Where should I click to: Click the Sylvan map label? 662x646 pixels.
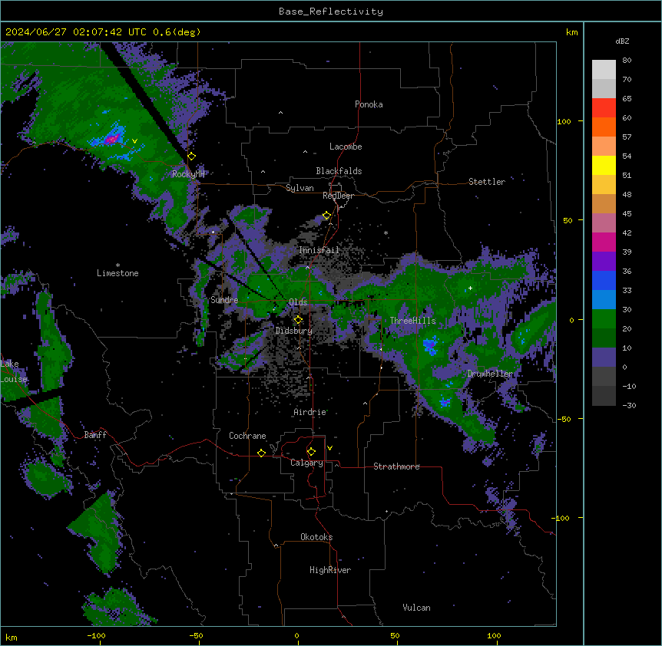point(300,188)
